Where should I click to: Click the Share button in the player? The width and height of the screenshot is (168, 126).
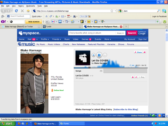(138, 52)
